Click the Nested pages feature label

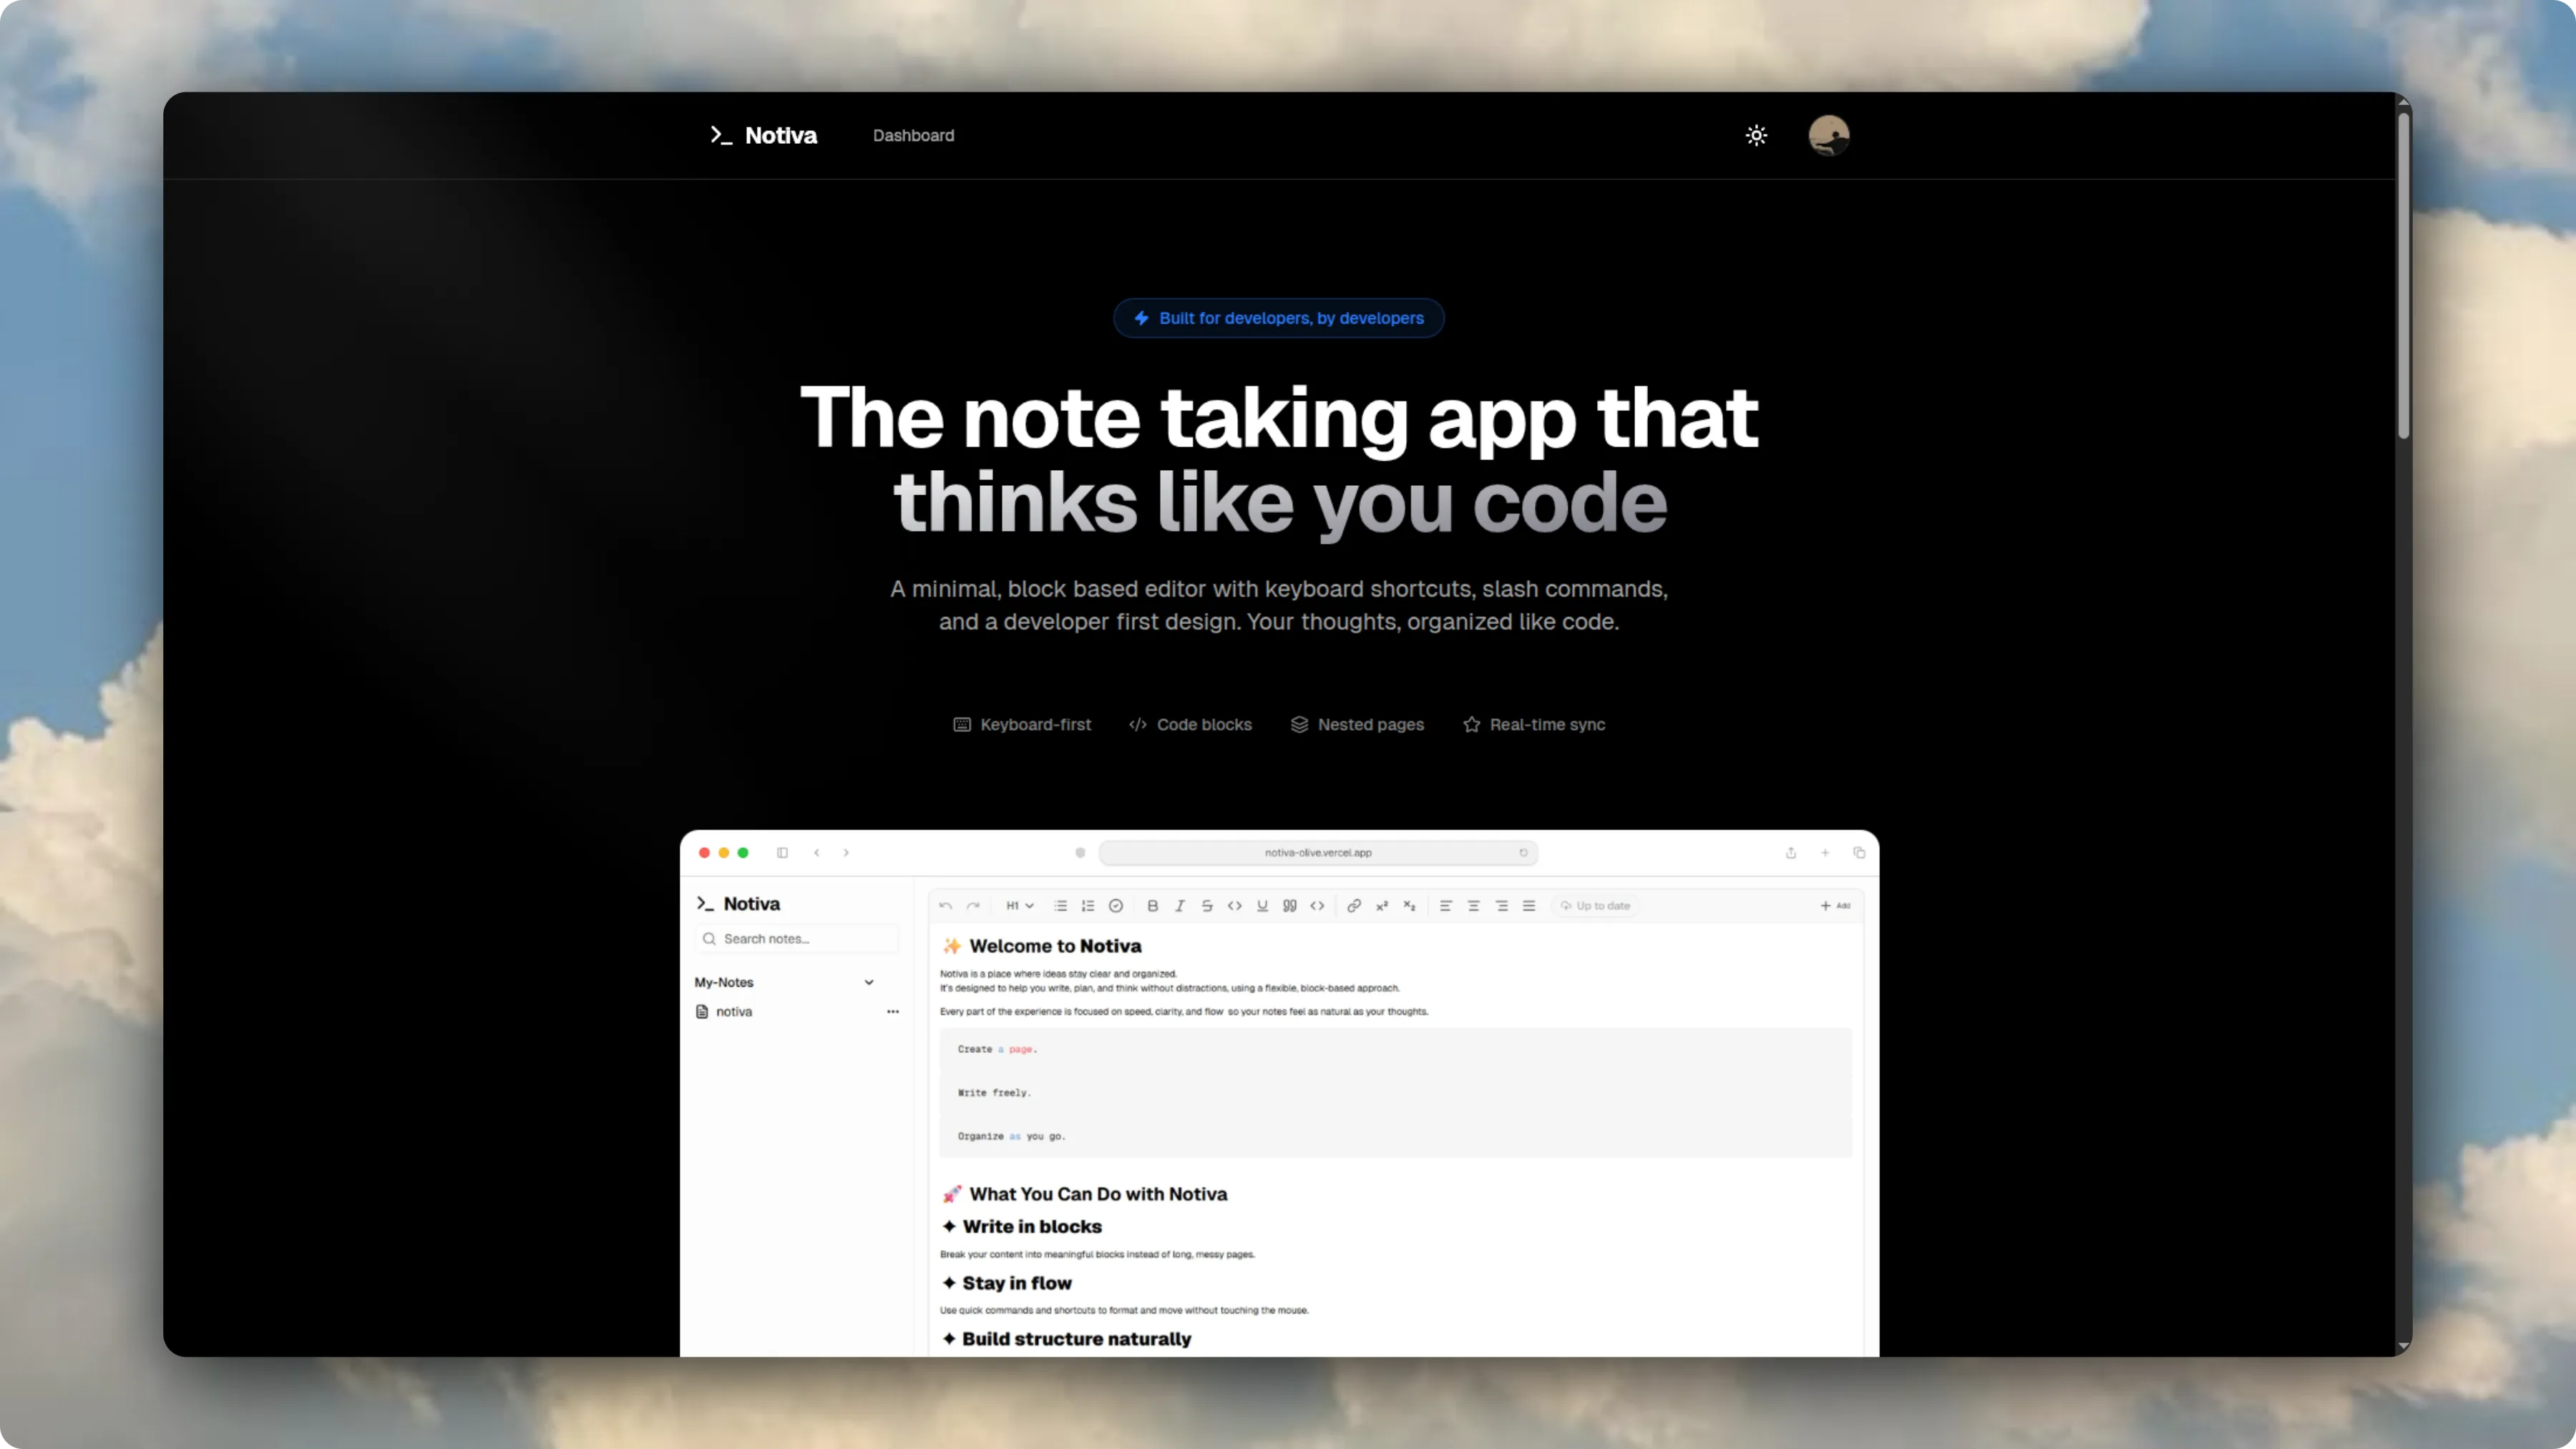click(1370, 724)
